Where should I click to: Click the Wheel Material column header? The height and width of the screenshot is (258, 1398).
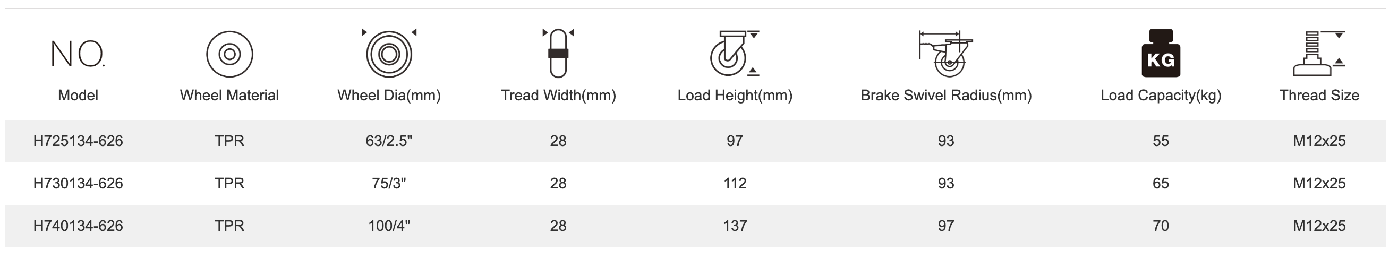229,96
